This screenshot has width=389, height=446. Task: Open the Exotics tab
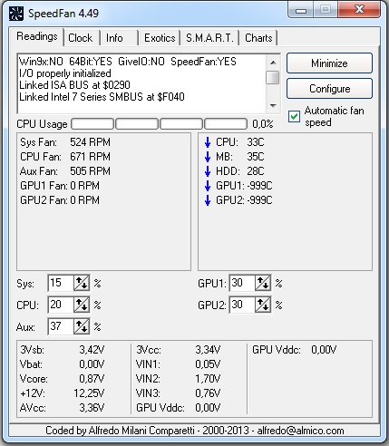pos(160,38)
